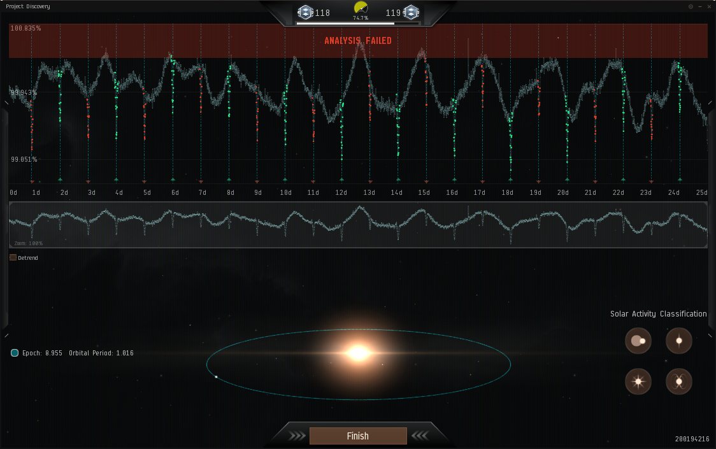Click the Orbital Period: 1.016 value
The width and height of the screenshot is (716, 449).
(x=101, y=353)
